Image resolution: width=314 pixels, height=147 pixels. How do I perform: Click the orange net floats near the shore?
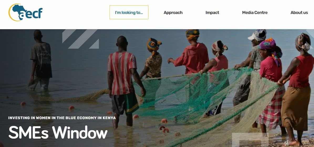(x=164, y=126)
